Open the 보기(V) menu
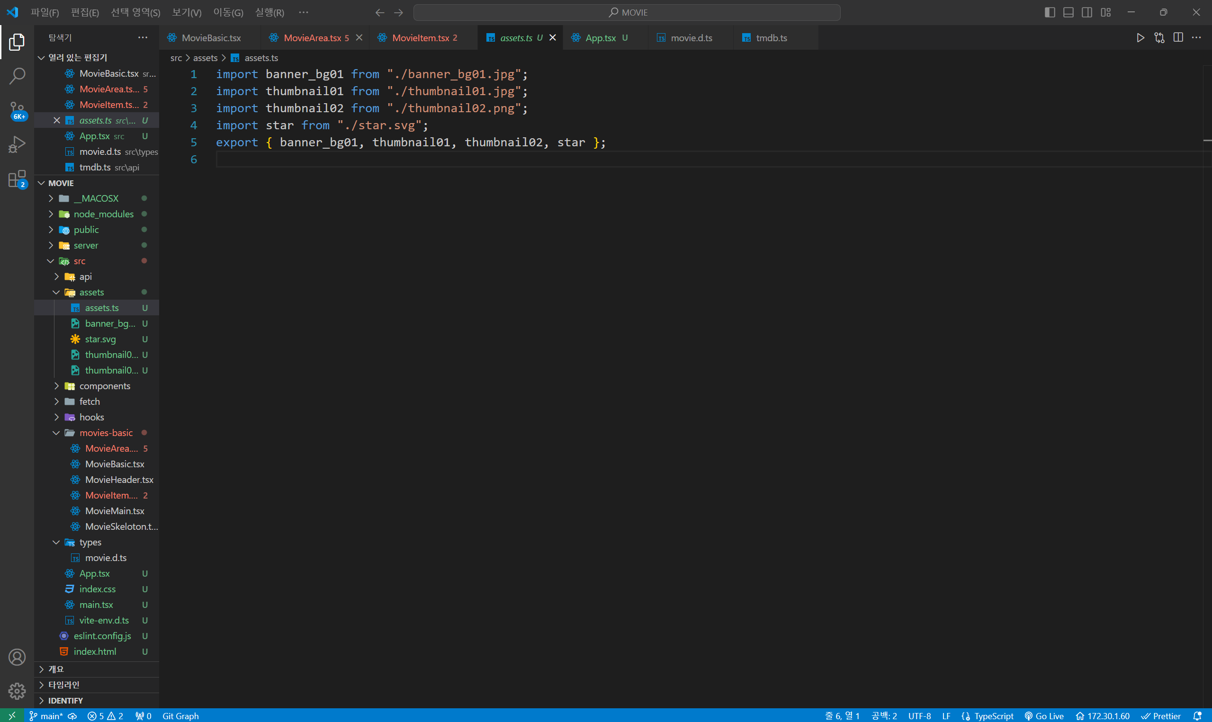1212x722 pixels. pos(186,12)
